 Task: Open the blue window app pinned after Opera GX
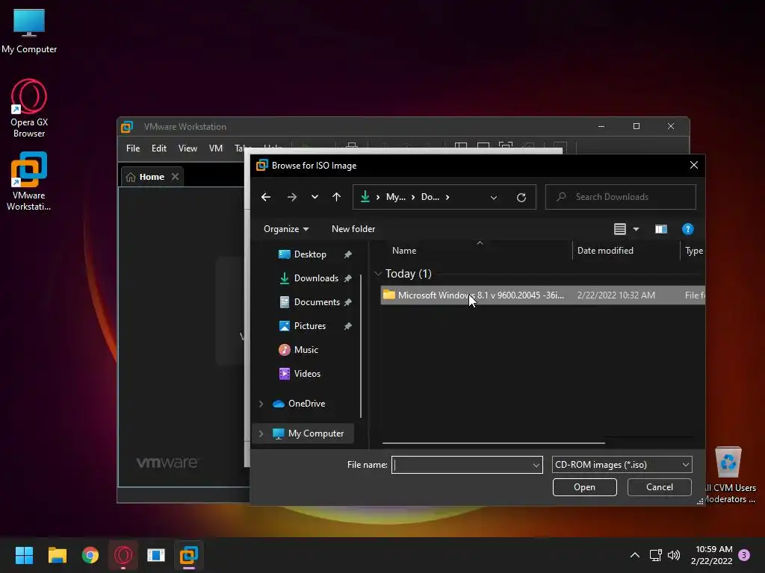coord(156,555)
